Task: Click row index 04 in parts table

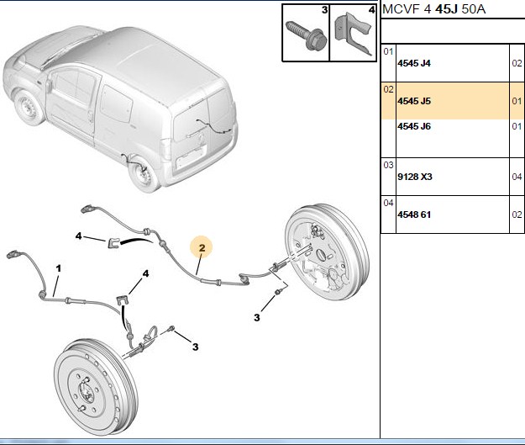Action: [388, 203]
